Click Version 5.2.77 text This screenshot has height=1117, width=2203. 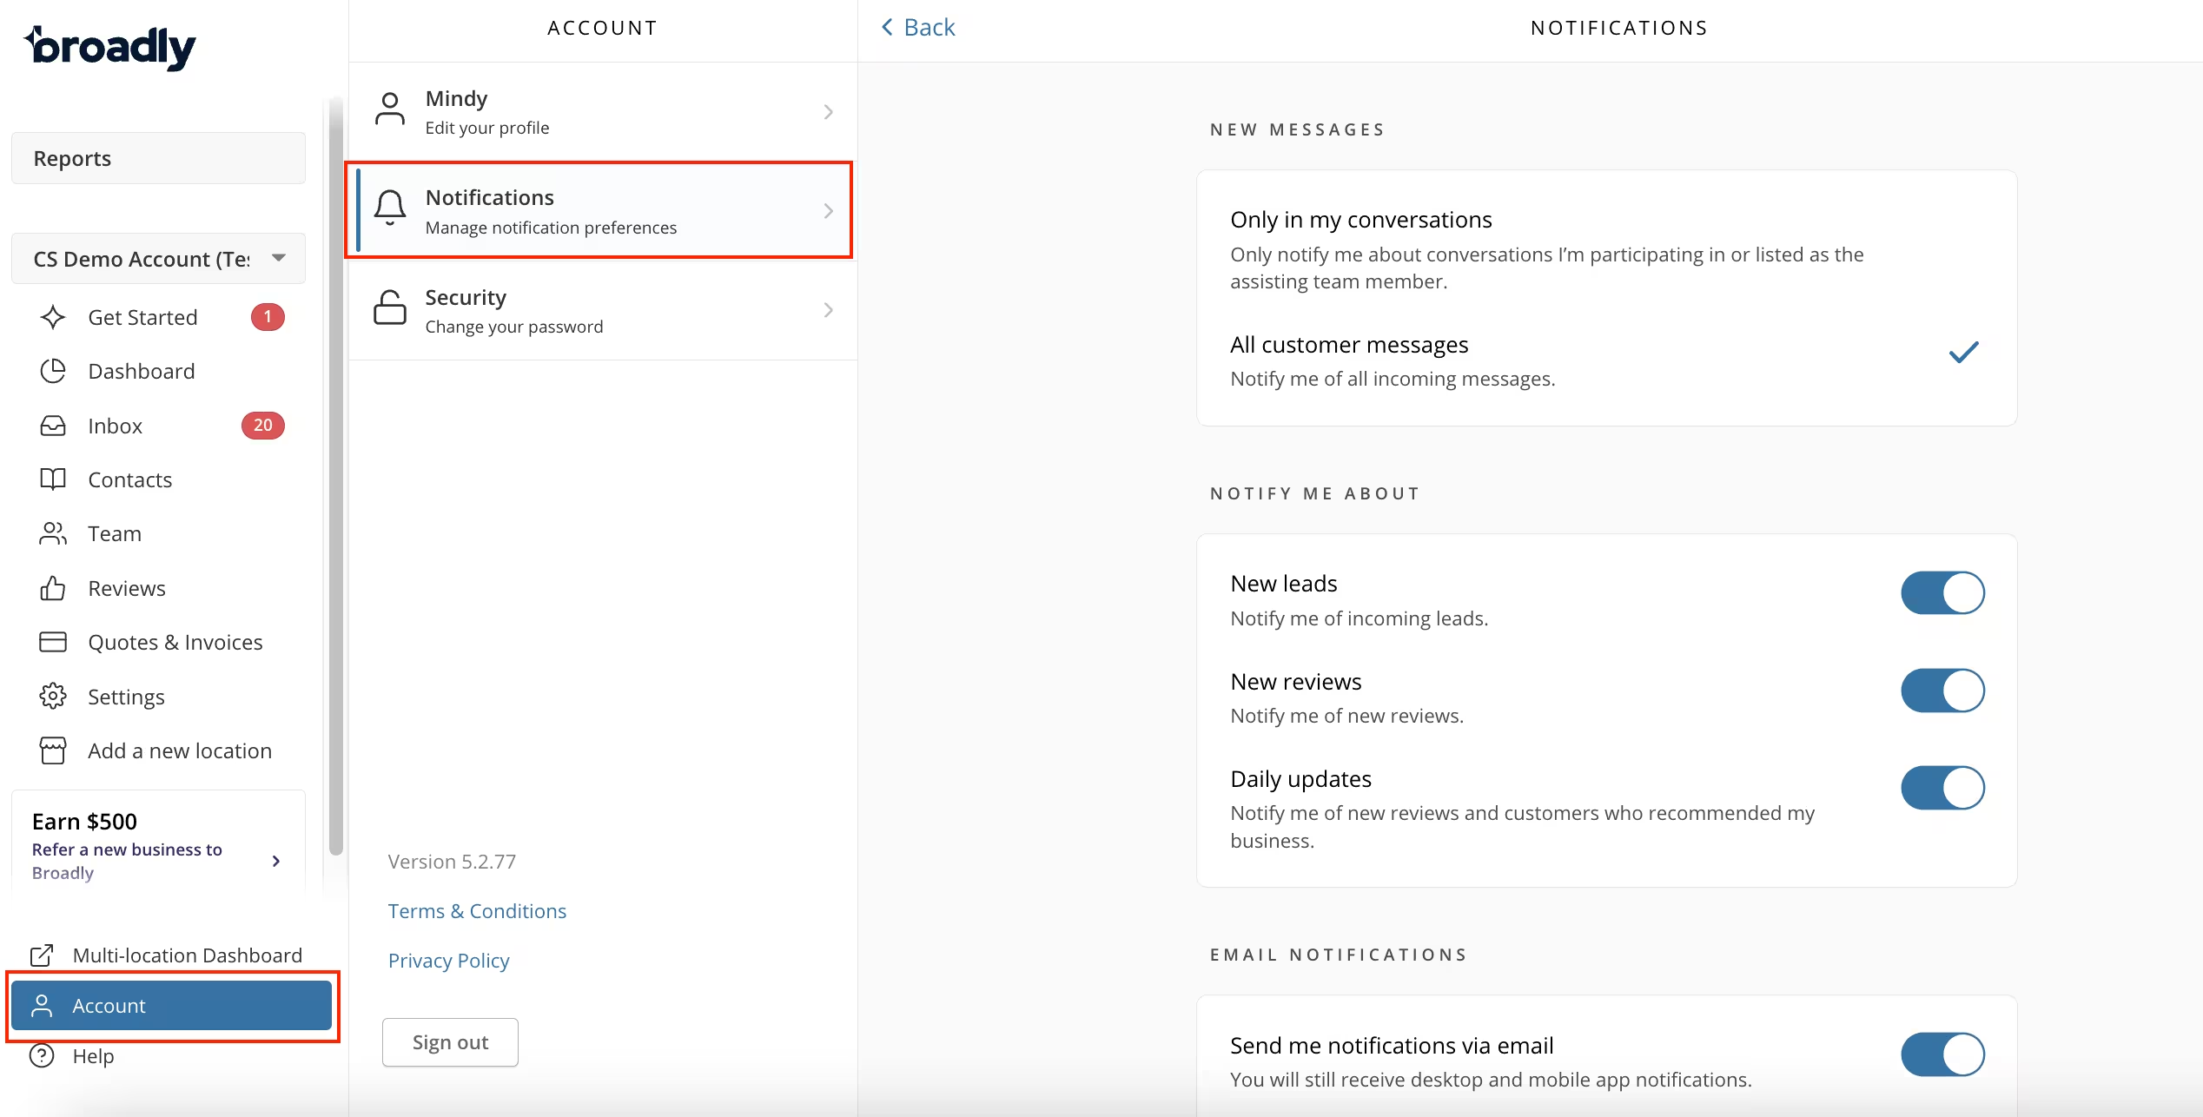(x=452, y=862)
